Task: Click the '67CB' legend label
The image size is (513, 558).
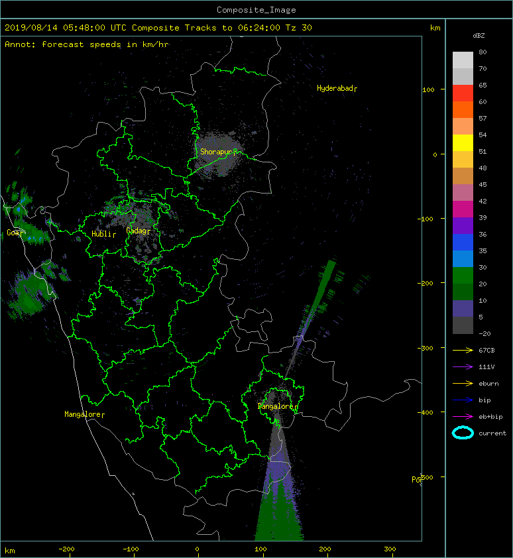Action: click(486, 351)
